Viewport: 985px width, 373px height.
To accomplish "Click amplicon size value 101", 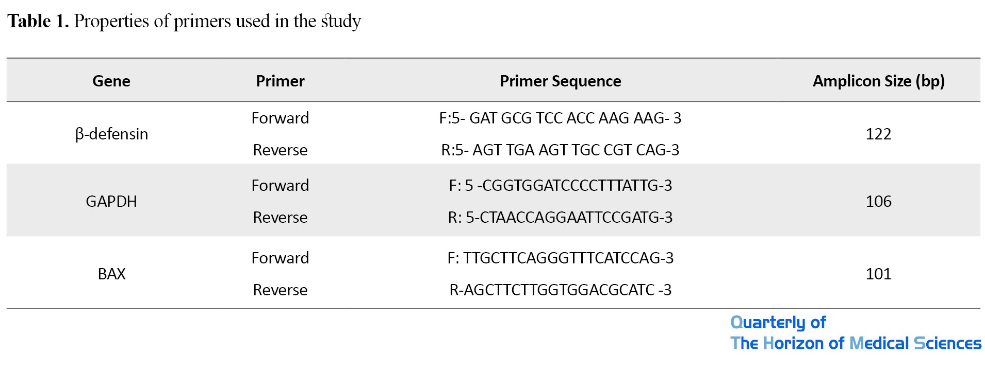I will pos(878,274).
